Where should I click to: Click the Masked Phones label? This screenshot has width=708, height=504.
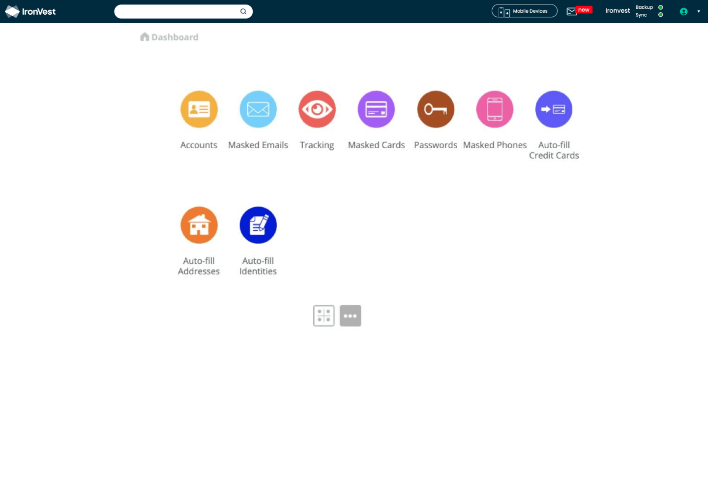coord(495,145)
